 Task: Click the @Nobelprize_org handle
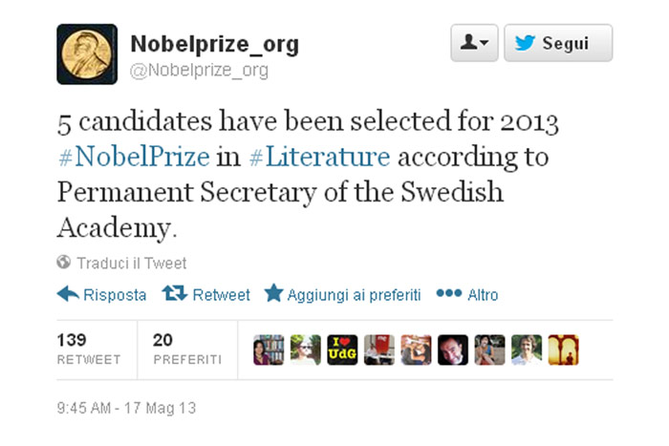198,70
